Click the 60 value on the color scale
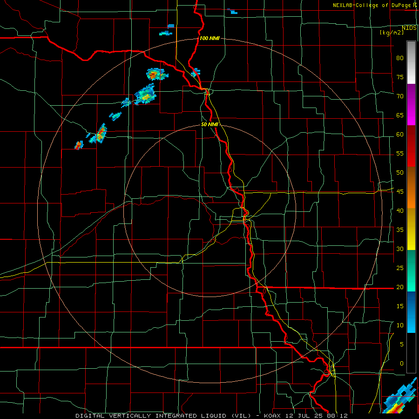Viewport: 419px width, 419px height. click(x=400, y=135)
